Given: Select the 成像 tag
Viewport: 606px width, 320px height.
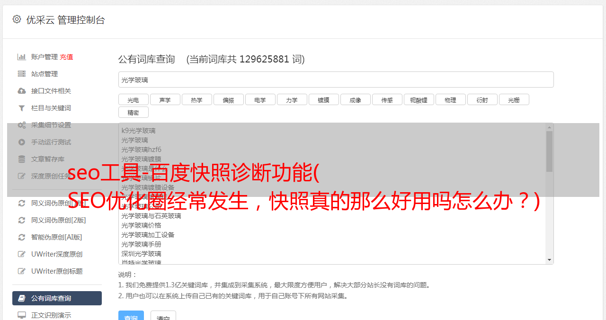Looking at the screenshot, I should coord(355,99).
